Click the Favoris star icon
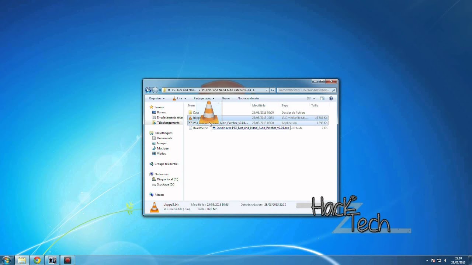Screen dimensions: 472x265 pos(151,107)
